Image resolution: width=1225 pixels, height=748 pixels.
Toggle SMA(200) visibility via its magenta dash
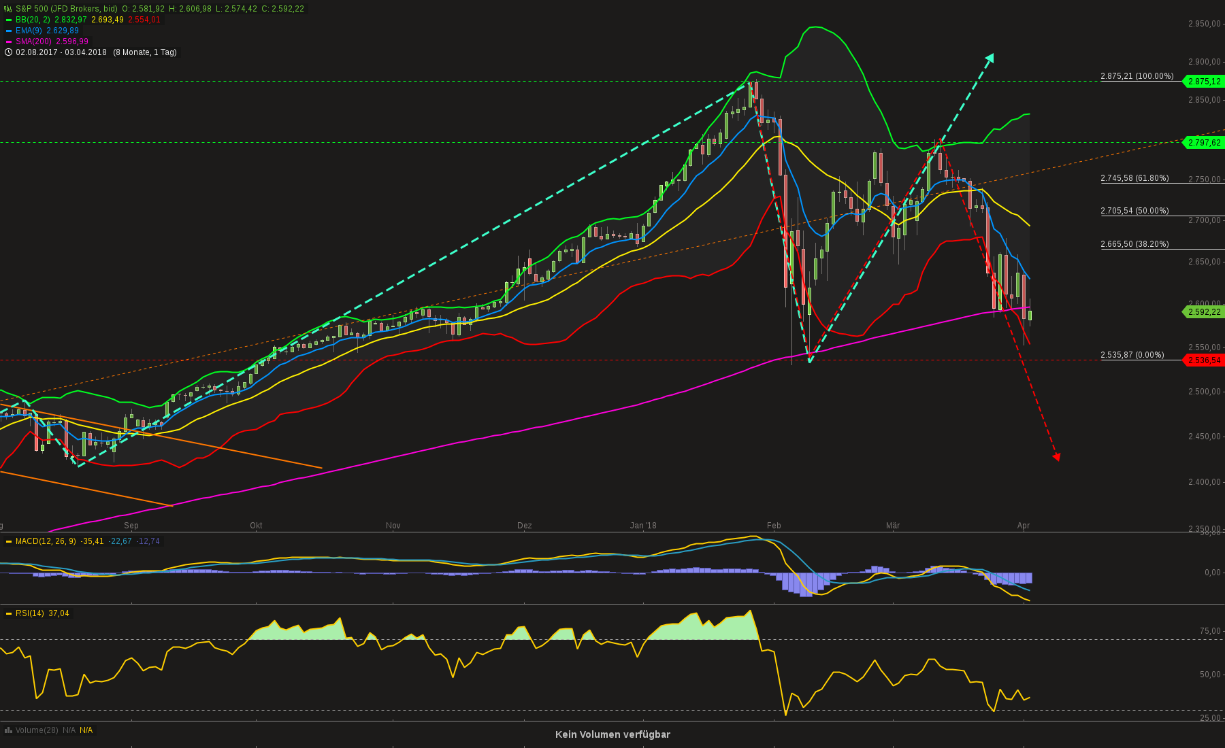(x=8, y=41)
